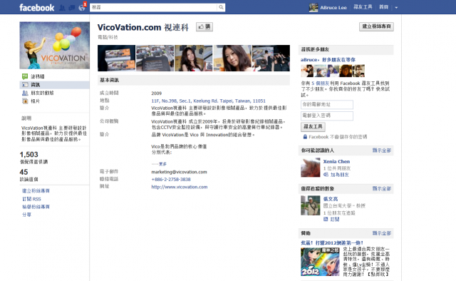The image size is (456, 281).
Task: Click add friend link under Xenia Chen
Action: (x=339, y=175)
